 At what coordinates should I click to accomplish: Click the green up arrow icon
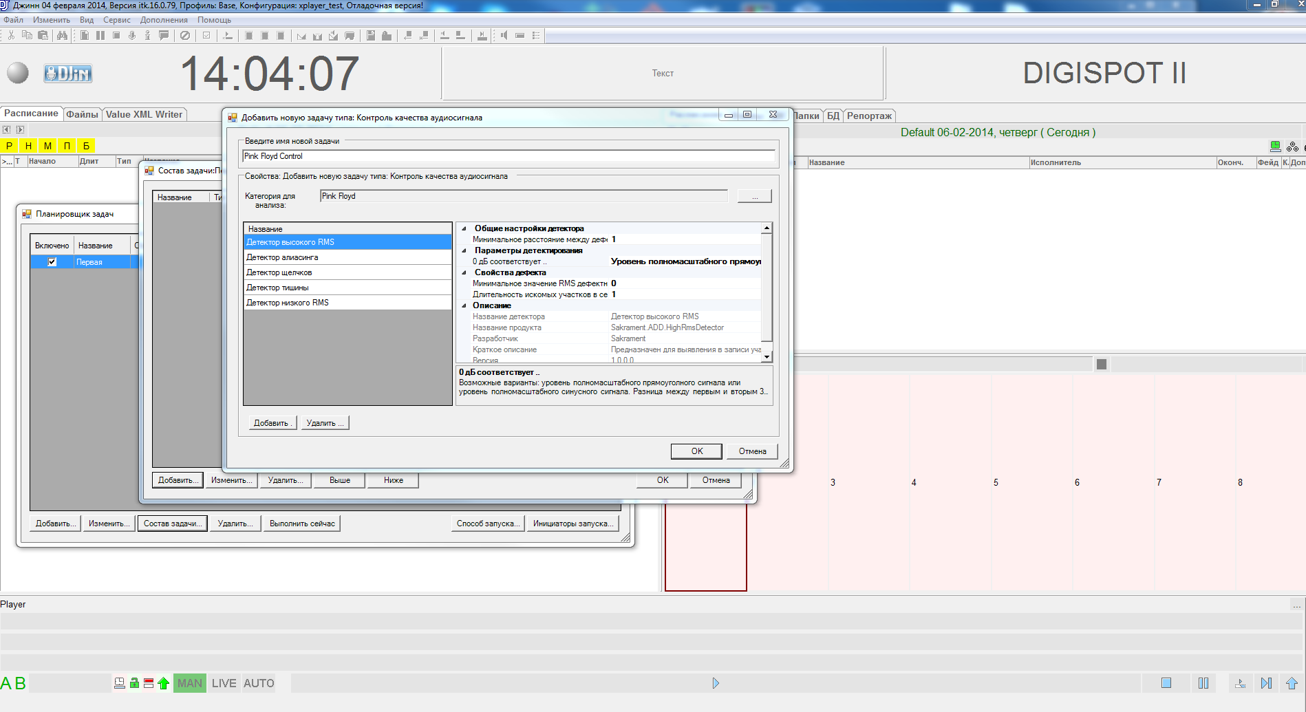pos(163,683)
